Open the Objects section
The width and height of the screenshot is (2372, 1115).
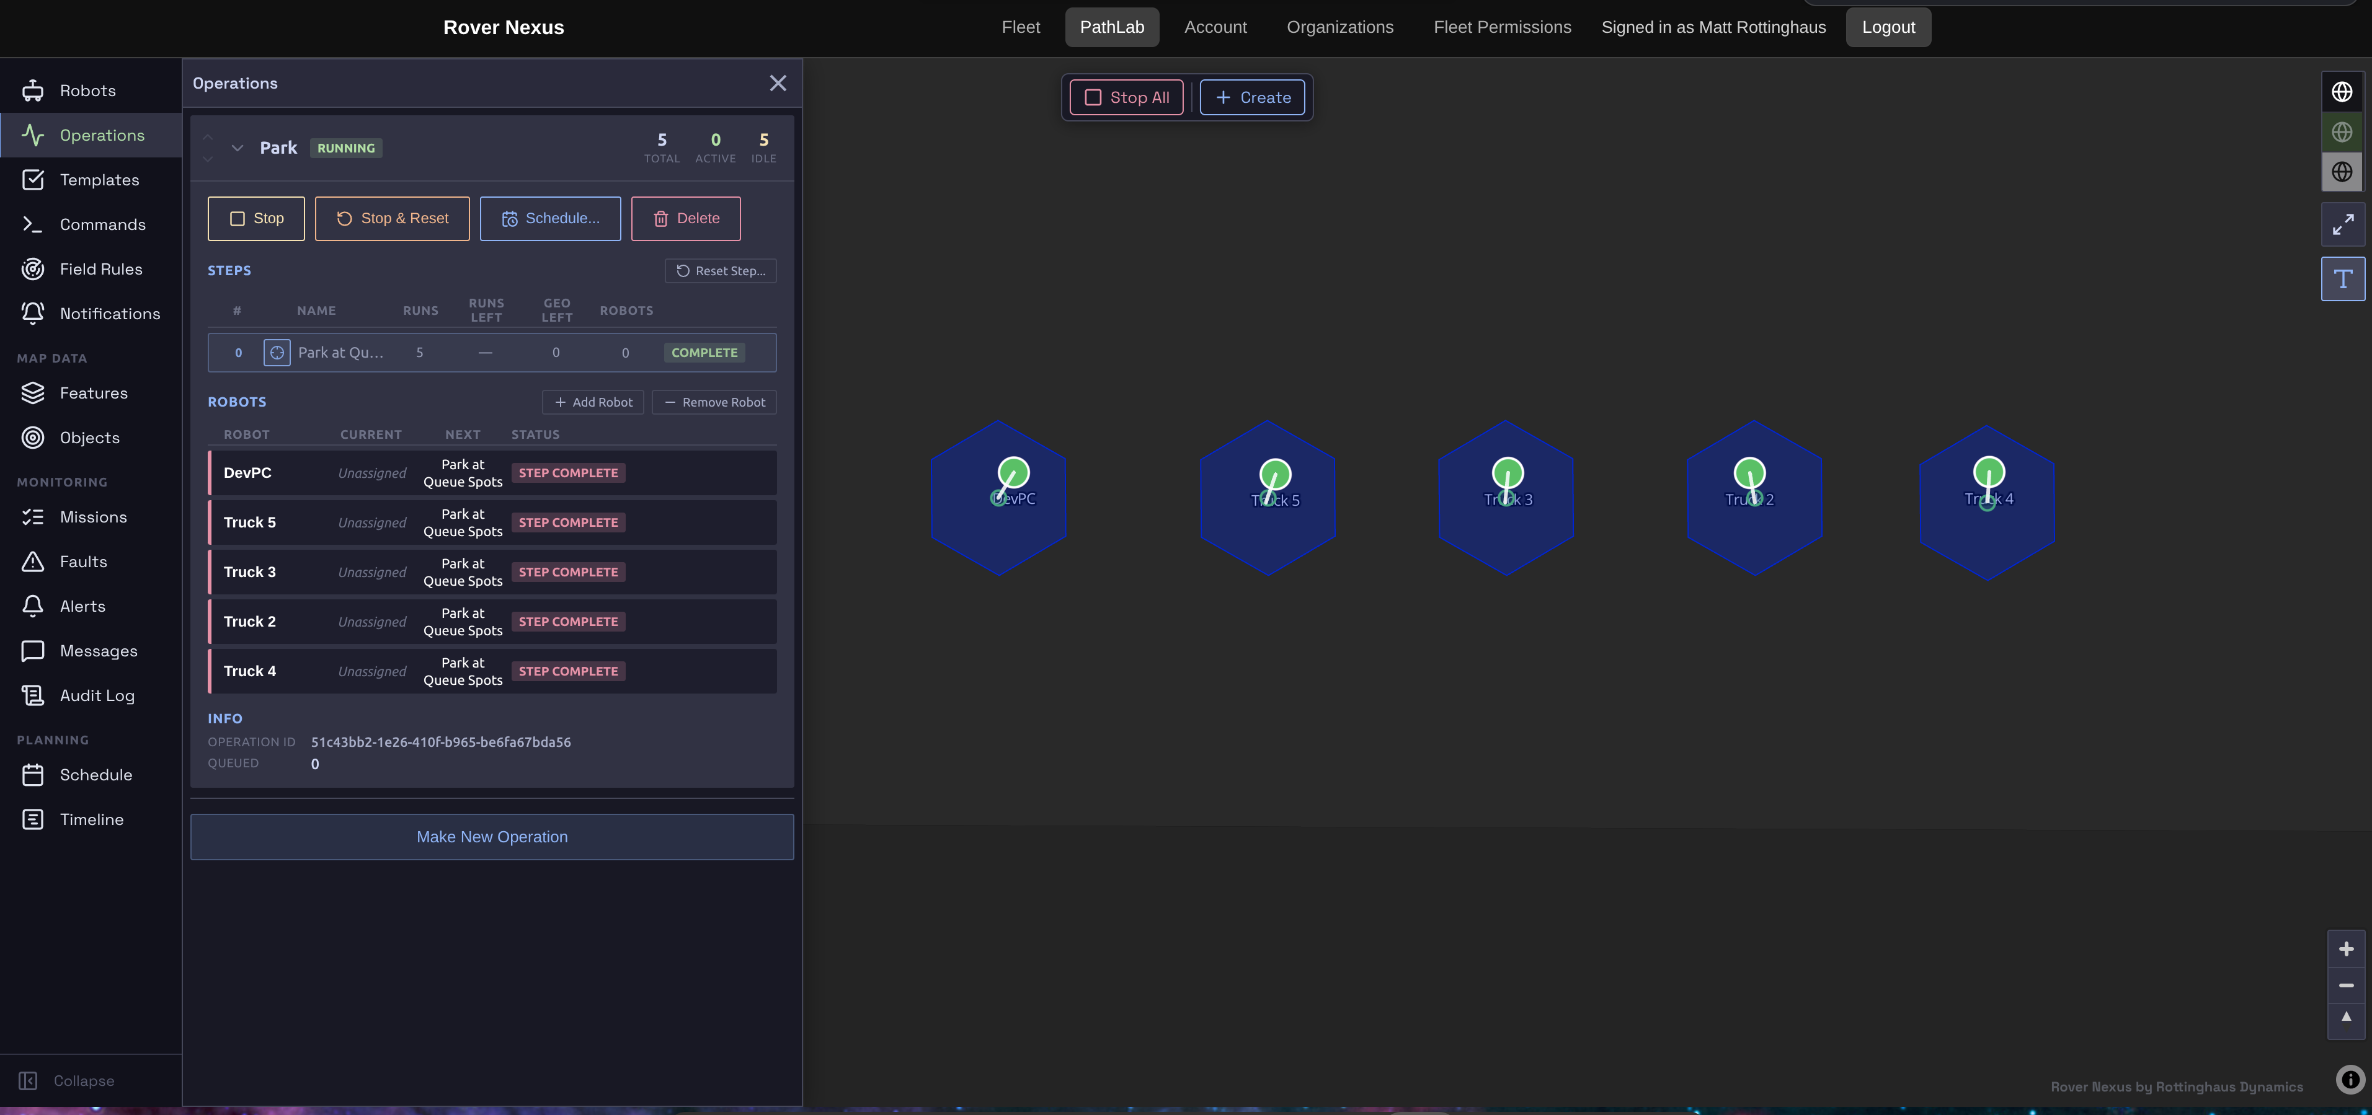(x=91, y=438)
